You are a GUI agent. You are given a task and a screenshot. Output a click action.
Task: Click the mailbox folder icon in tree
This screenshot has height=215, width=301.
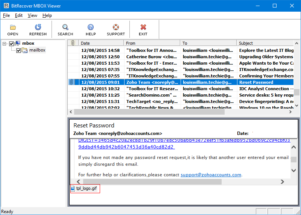[24, 50]
